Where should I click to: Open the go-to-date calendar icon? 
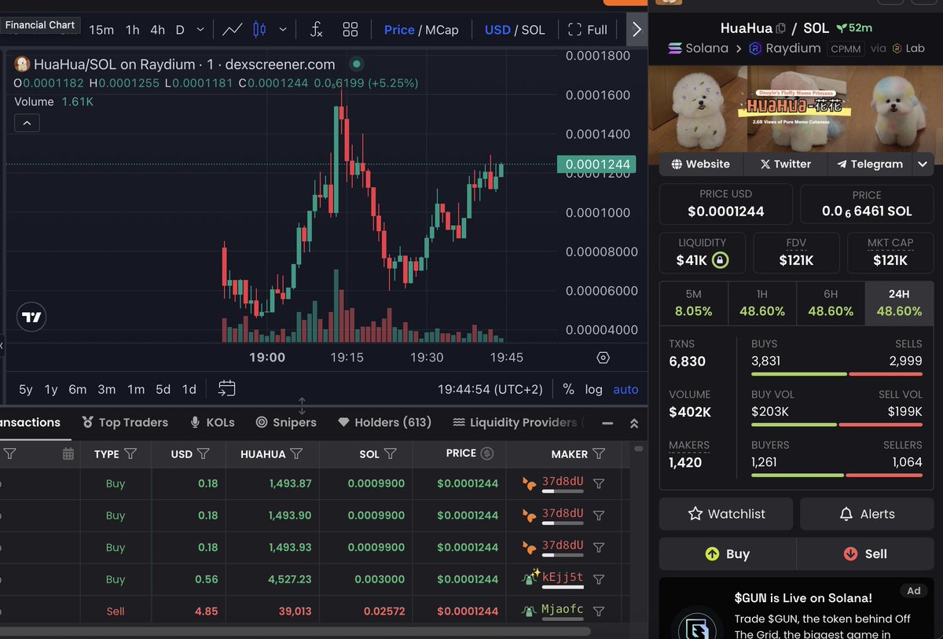[227, 388]
